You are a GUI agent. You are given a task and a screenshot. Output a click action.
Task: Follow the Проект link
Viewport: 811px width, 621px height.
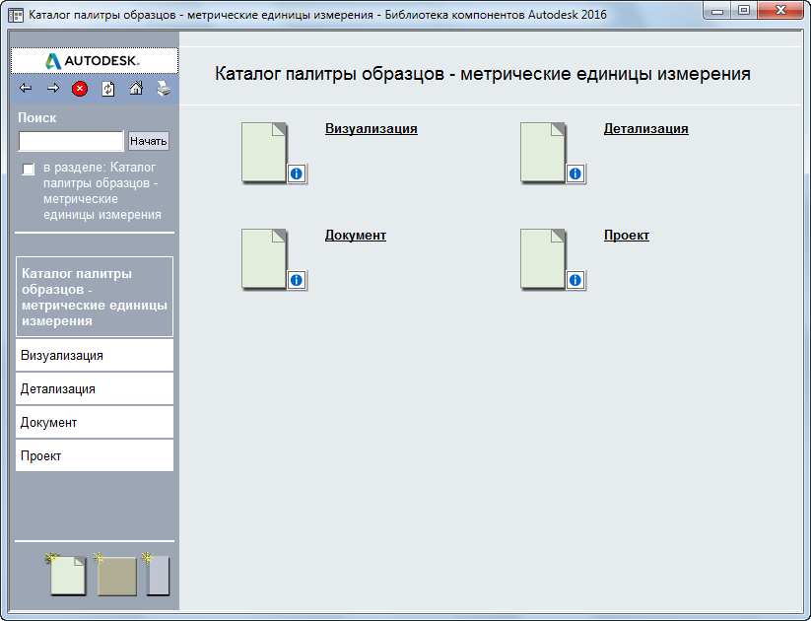627,235
